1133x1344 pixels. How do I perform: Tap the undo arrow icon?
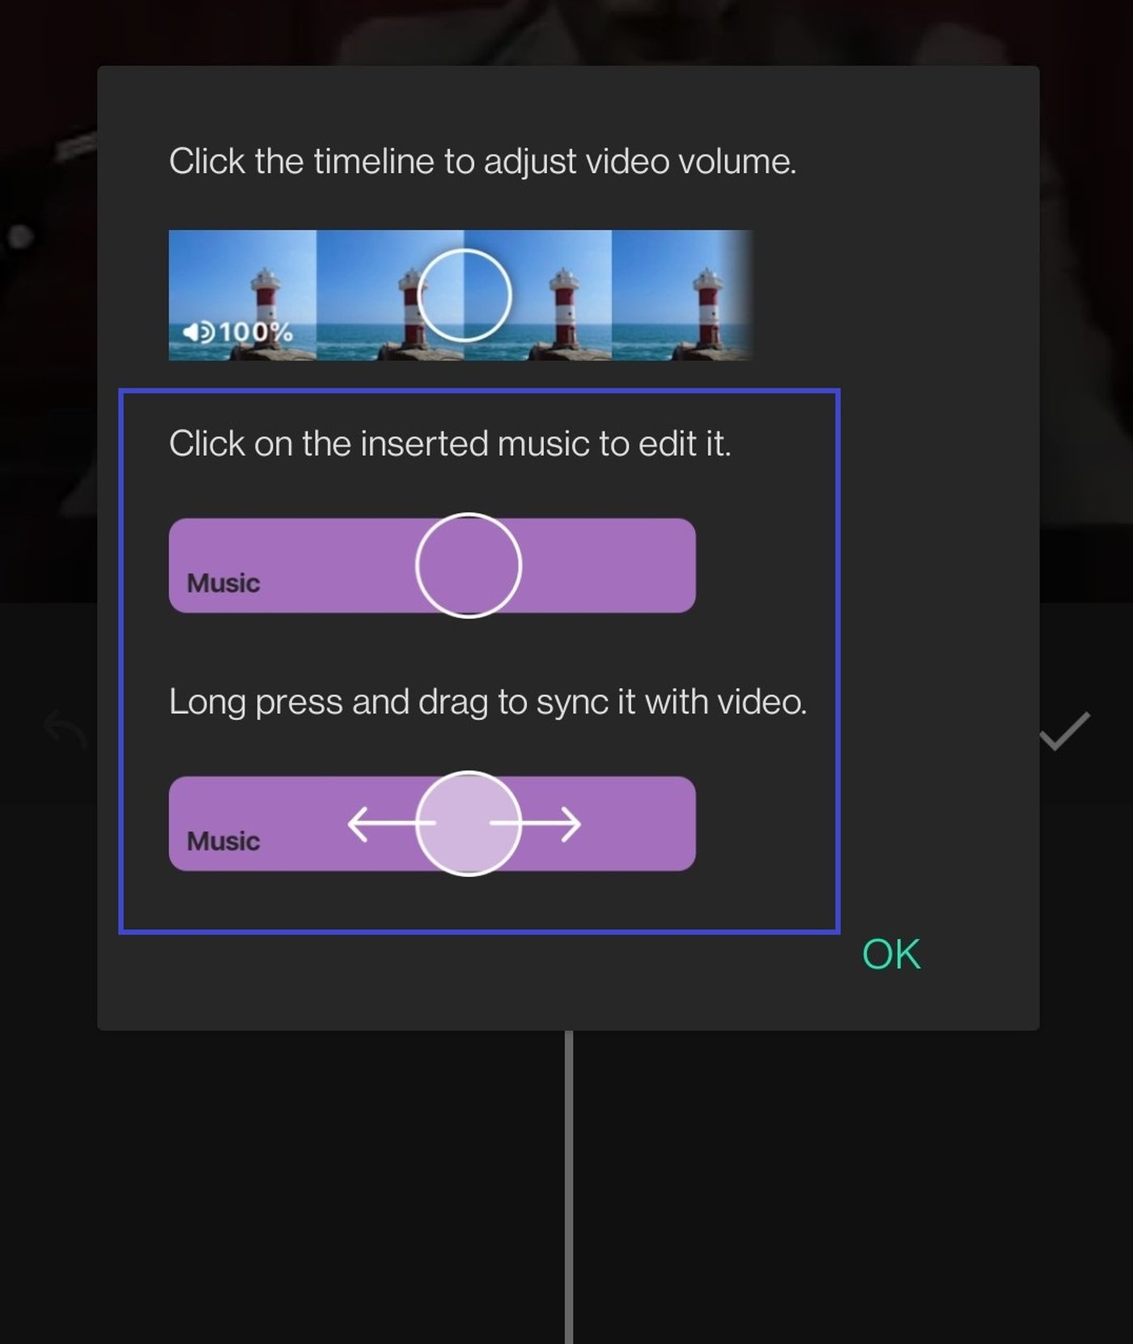click(66, 729)
